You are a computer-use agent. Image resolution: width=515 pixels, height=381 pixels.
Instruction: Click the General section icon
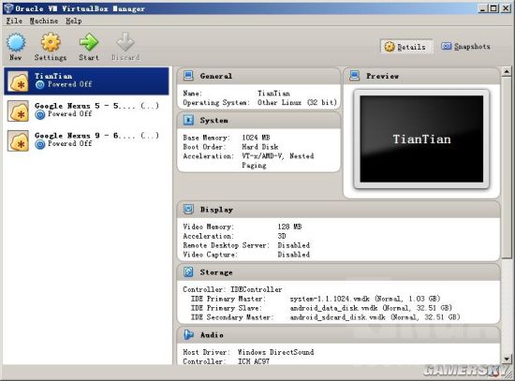pos(188,76)
